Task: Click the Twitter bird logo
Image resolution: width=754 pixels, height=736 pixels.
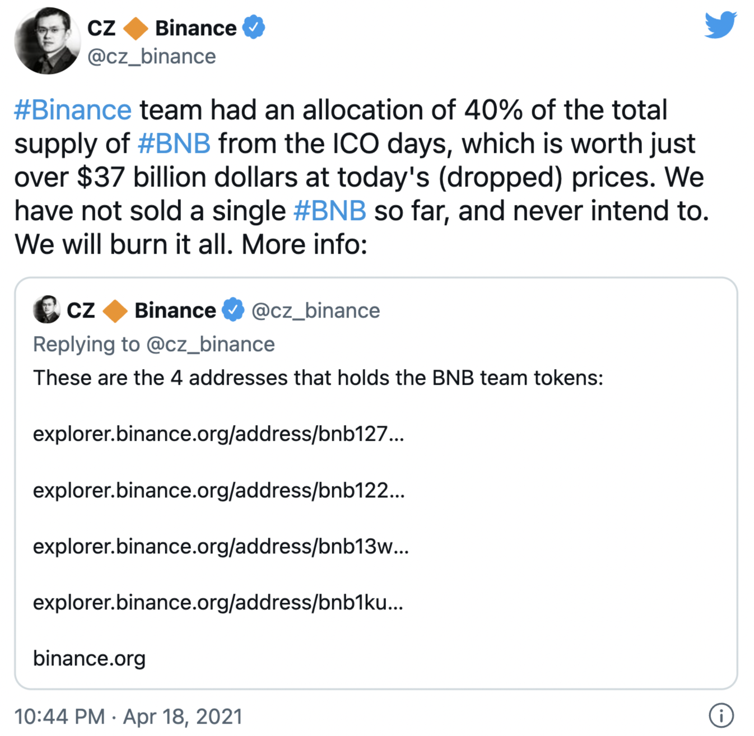Action: click(720, 25)
